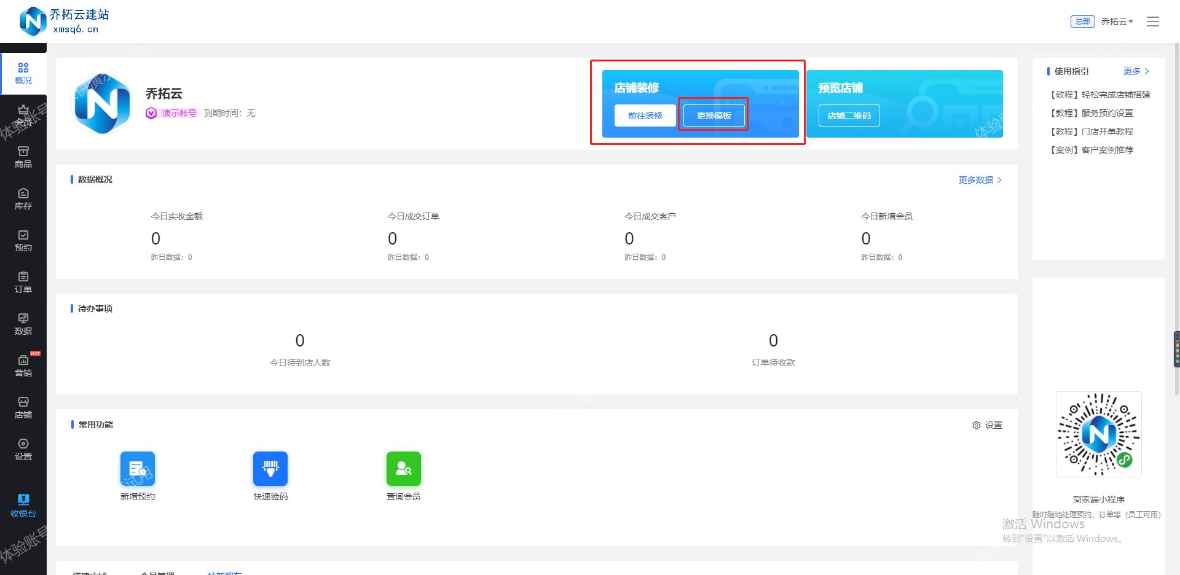Select the 概况 overview tab

(x=23, y=73)
